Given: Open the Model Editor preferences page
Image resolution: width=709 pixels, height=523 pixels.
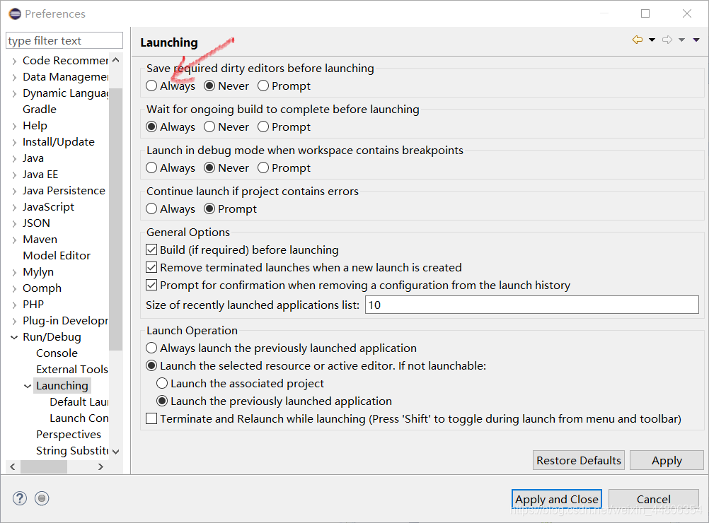Looking at the screenshot, I should 57,256.
